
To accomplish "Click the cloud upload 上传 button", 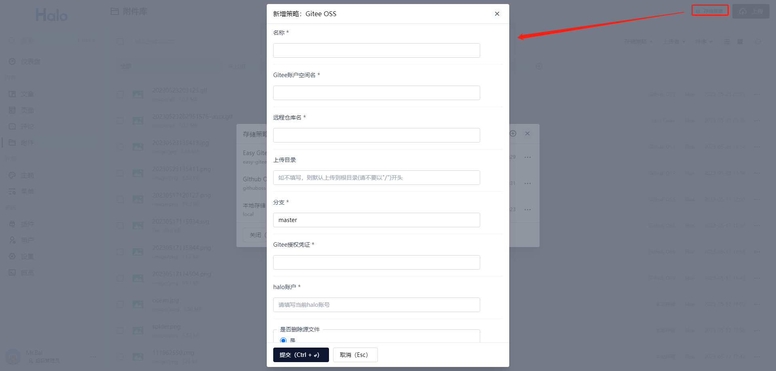I will (751, 11).
